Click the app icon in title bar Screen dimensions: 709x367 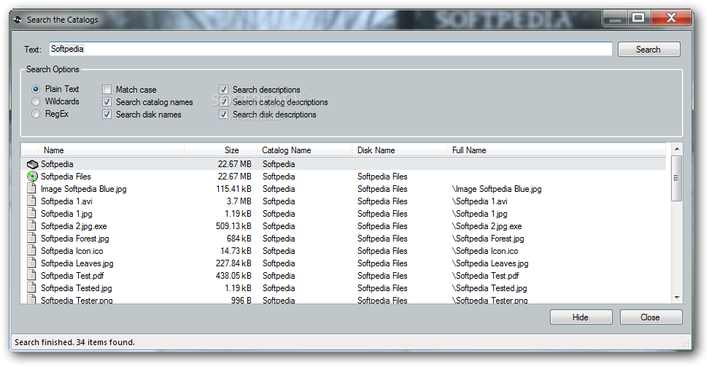[18, 20]
